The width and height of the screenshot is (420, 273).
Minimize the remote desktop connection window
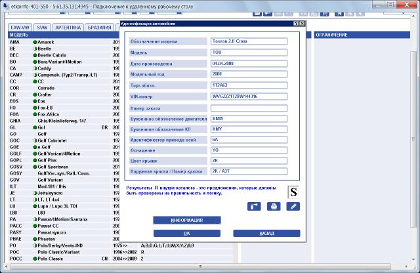379,5
